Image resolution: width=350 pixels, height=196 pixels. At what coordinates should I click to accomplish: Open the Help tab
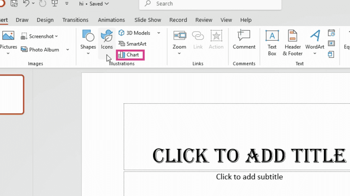(x=246, y=20)
